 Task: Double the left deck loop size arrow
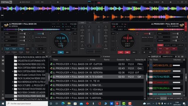pos(45,49)
